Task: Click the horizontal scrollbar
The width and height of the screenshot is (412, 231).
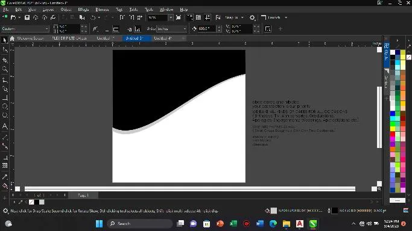Action: (189, 189)
